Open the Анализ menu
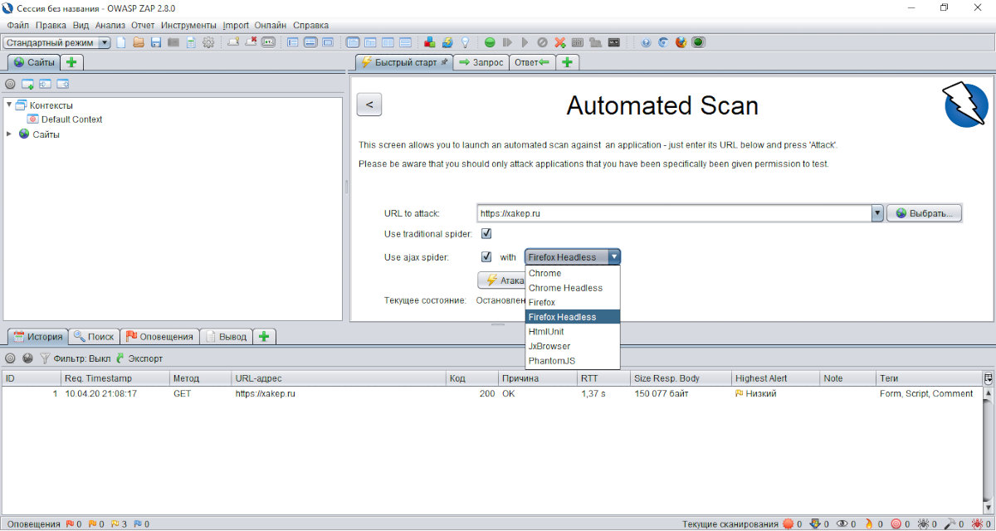996x531 pixels. pyautogui.click(x=110, y=25)
